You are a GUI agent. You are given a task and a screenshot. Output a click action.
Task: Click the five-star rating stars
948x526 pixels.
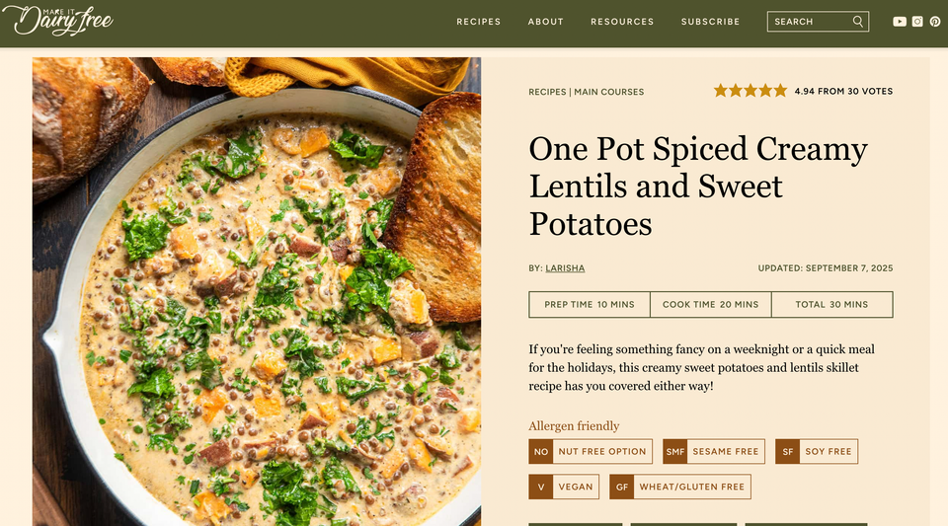point(750,91)
